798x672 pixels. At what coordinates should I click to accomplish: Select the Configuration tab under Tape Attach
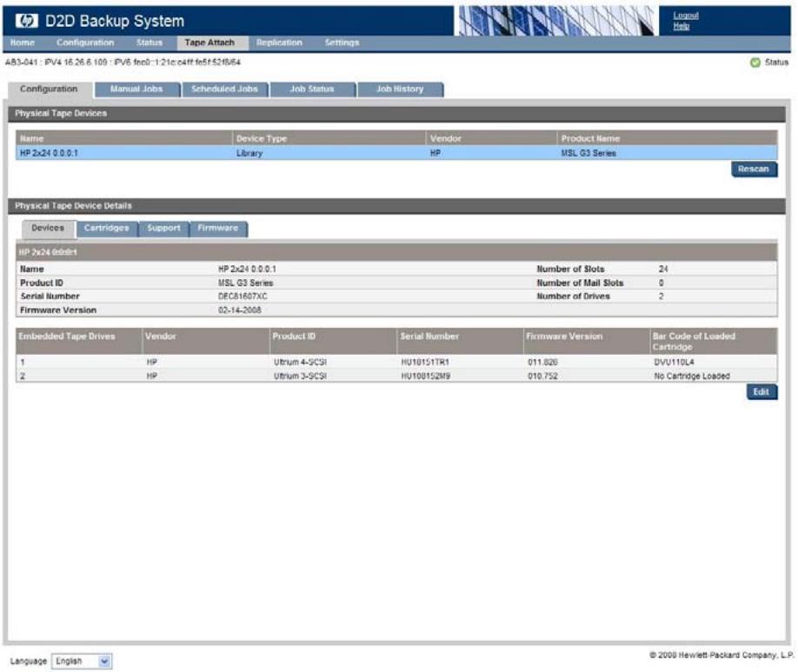click(49, 89)
